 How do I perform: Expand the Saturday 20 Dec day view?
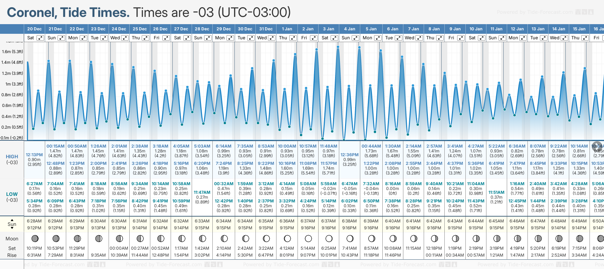(40, 38)
